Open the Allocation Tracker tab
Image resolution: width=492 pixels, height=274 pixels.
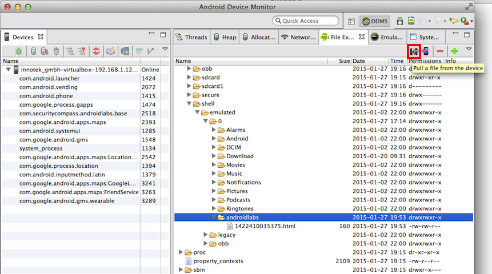[258, 37]
